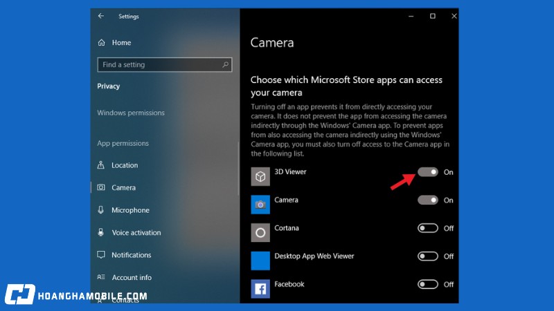Close the Settings window

454,16
